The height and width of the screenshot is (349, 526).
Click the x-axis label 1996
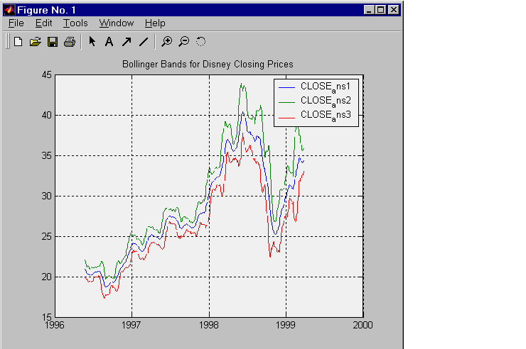pyautogui.click(x=55, y=326)
